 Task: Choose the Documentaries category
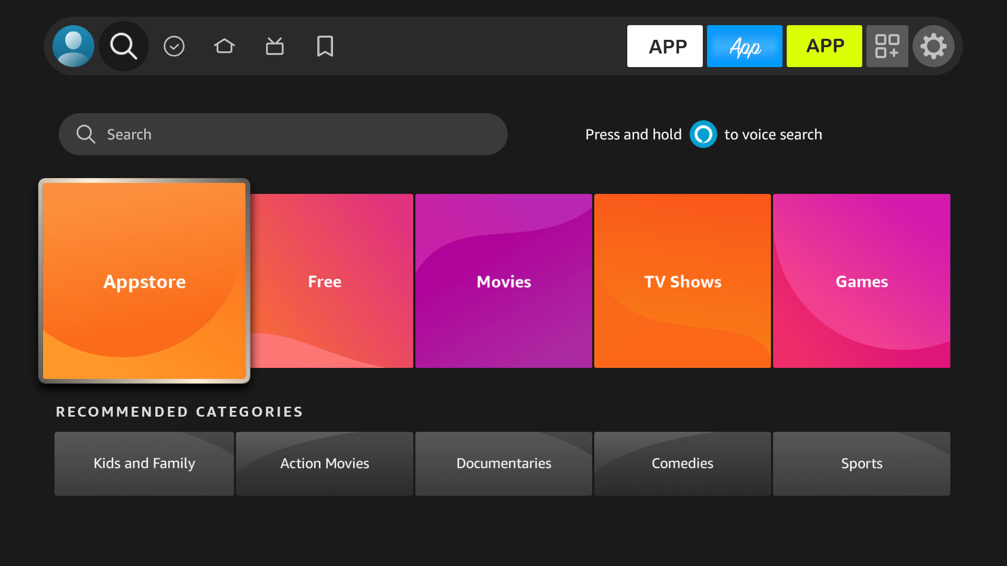point(504,463)
